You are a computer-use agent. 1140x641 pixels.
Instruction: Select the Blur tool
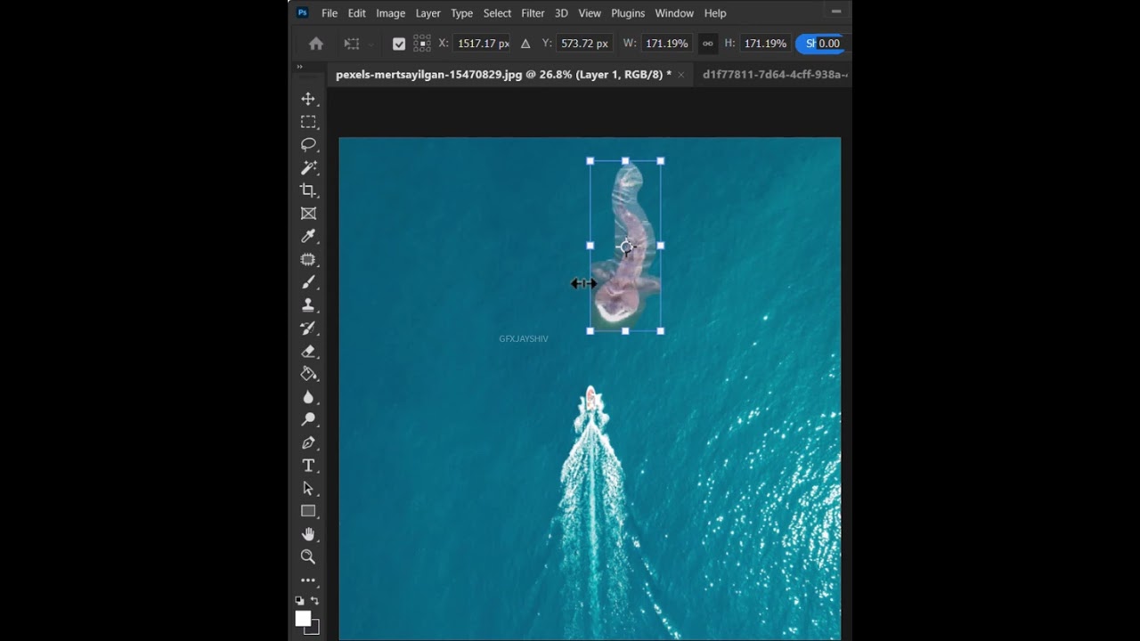point(308,397)
